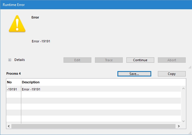Click the grayed-out Trace button

109,60
